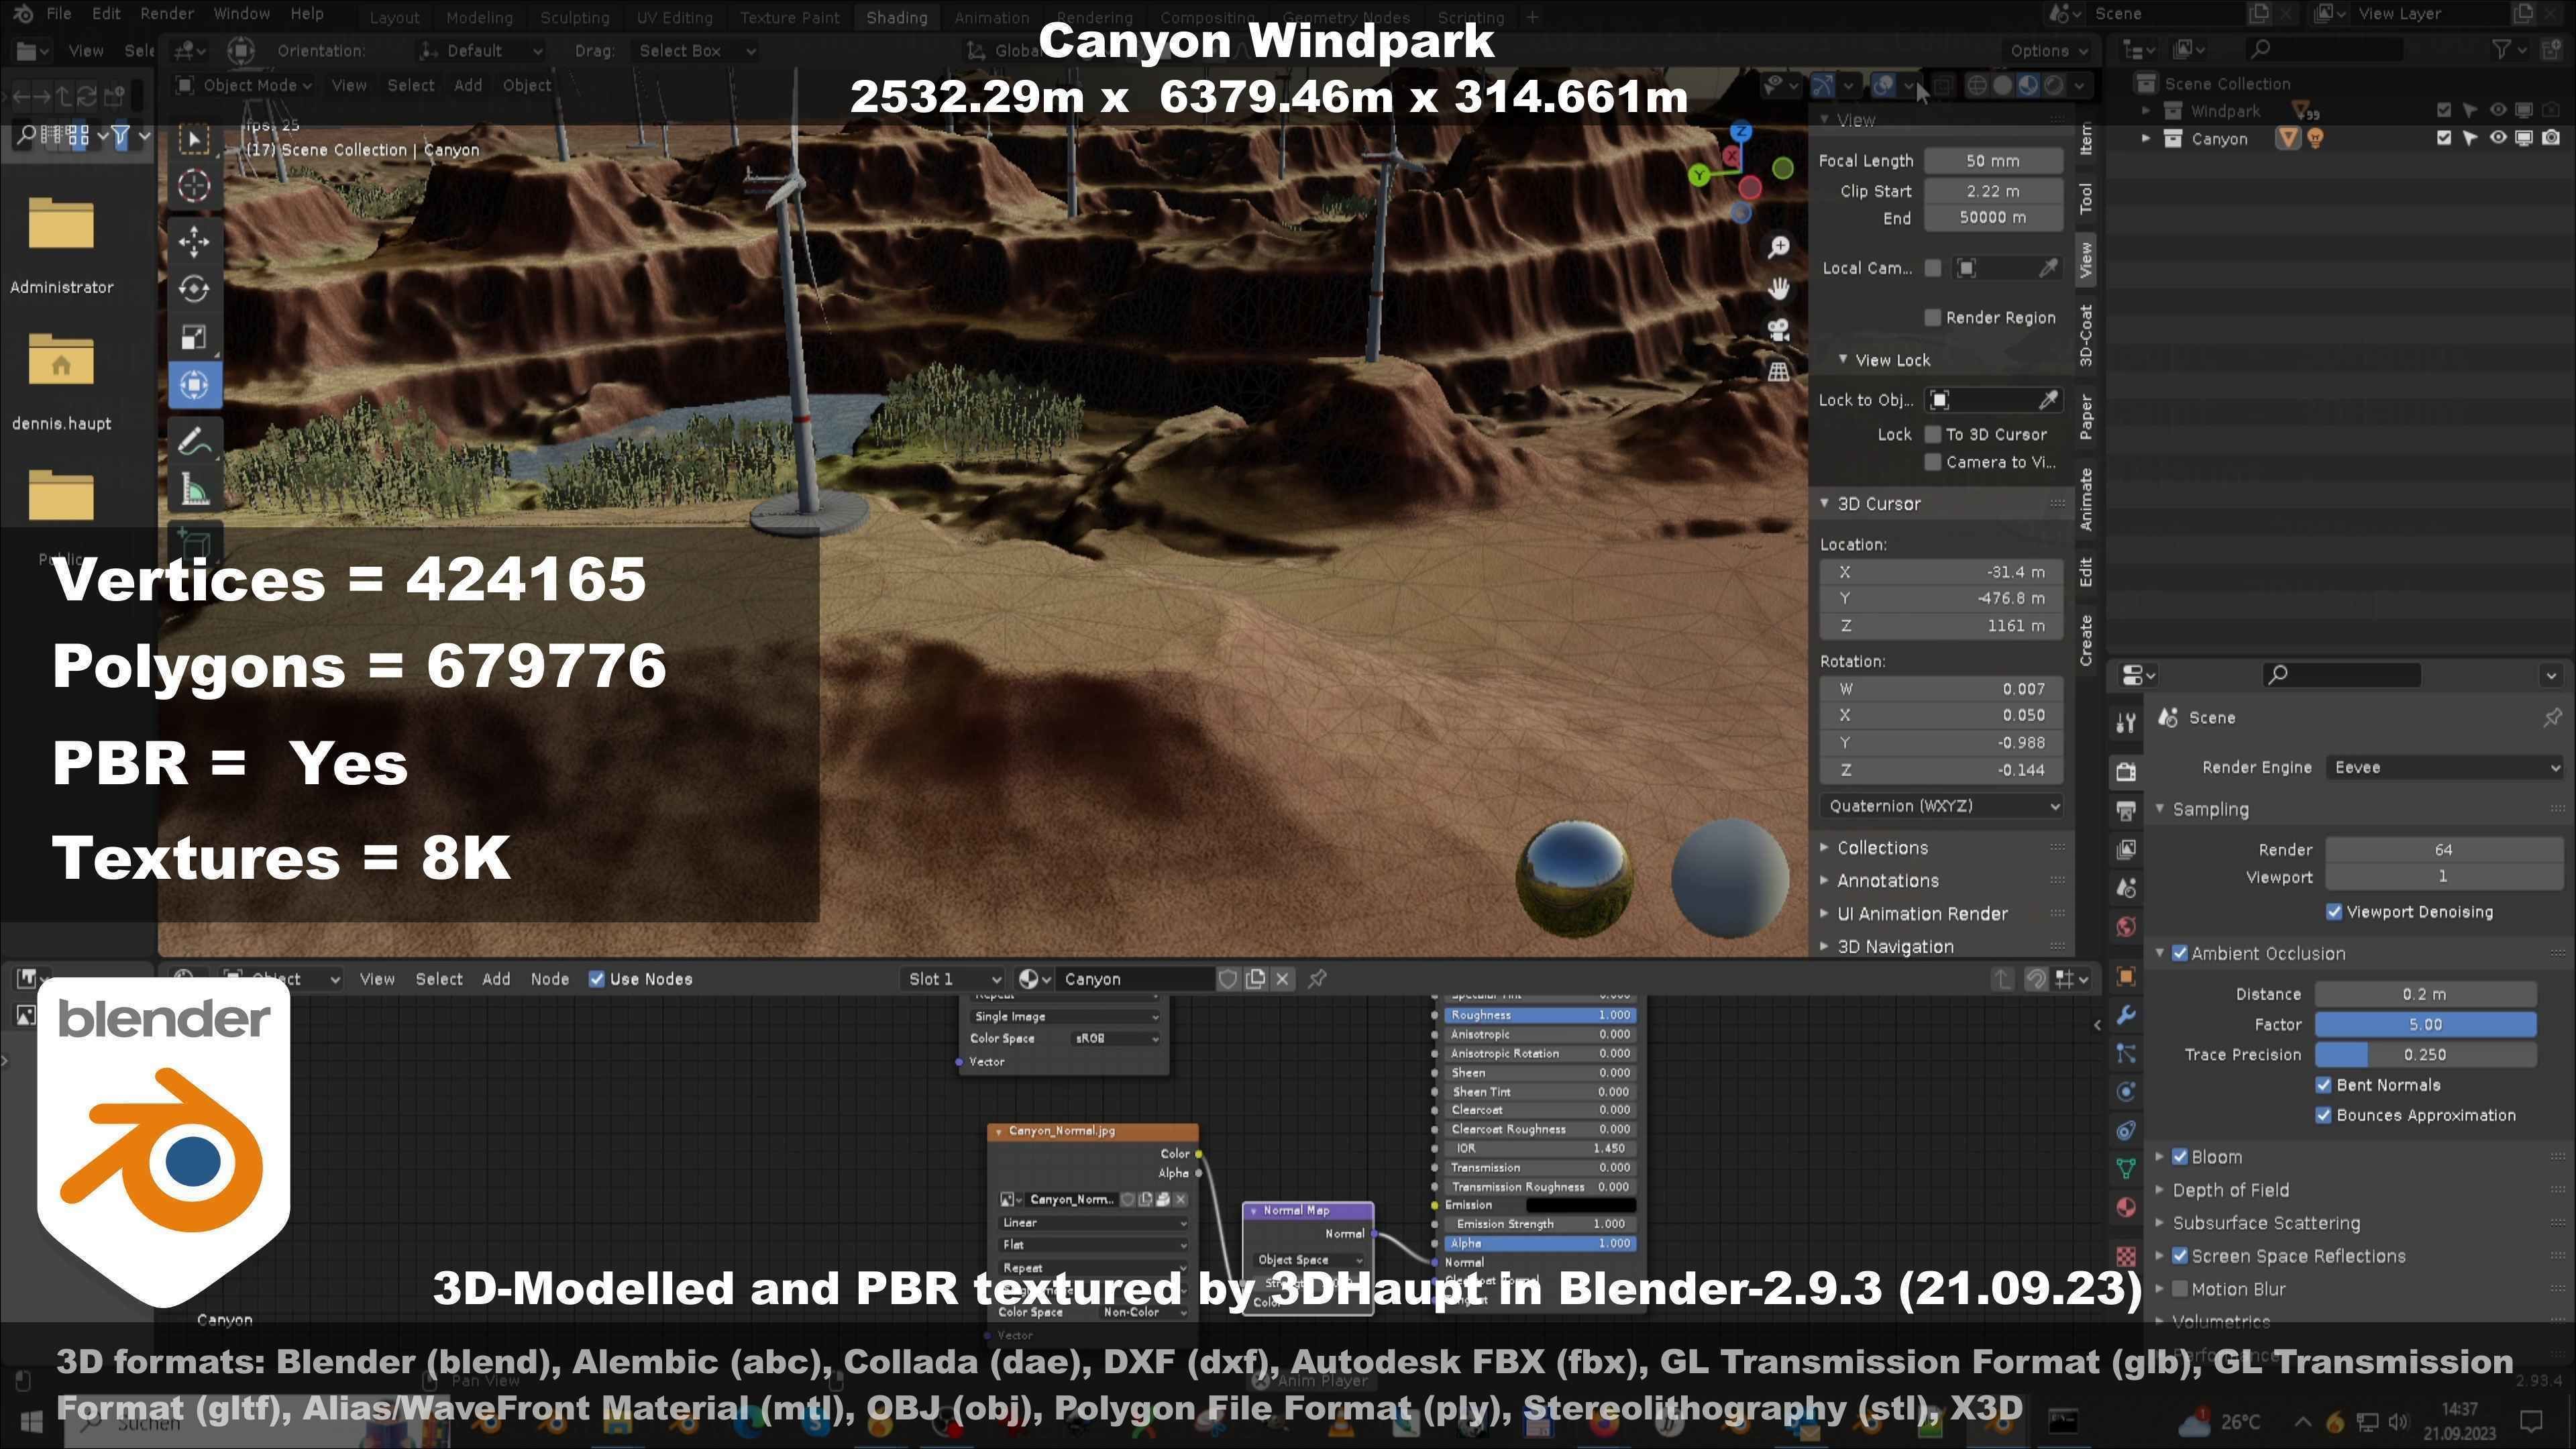The image size is (2576, 1449).
Task: Open the Quaternion (WXYZ) rotation mode dropdown
Action: (1940, 806)
